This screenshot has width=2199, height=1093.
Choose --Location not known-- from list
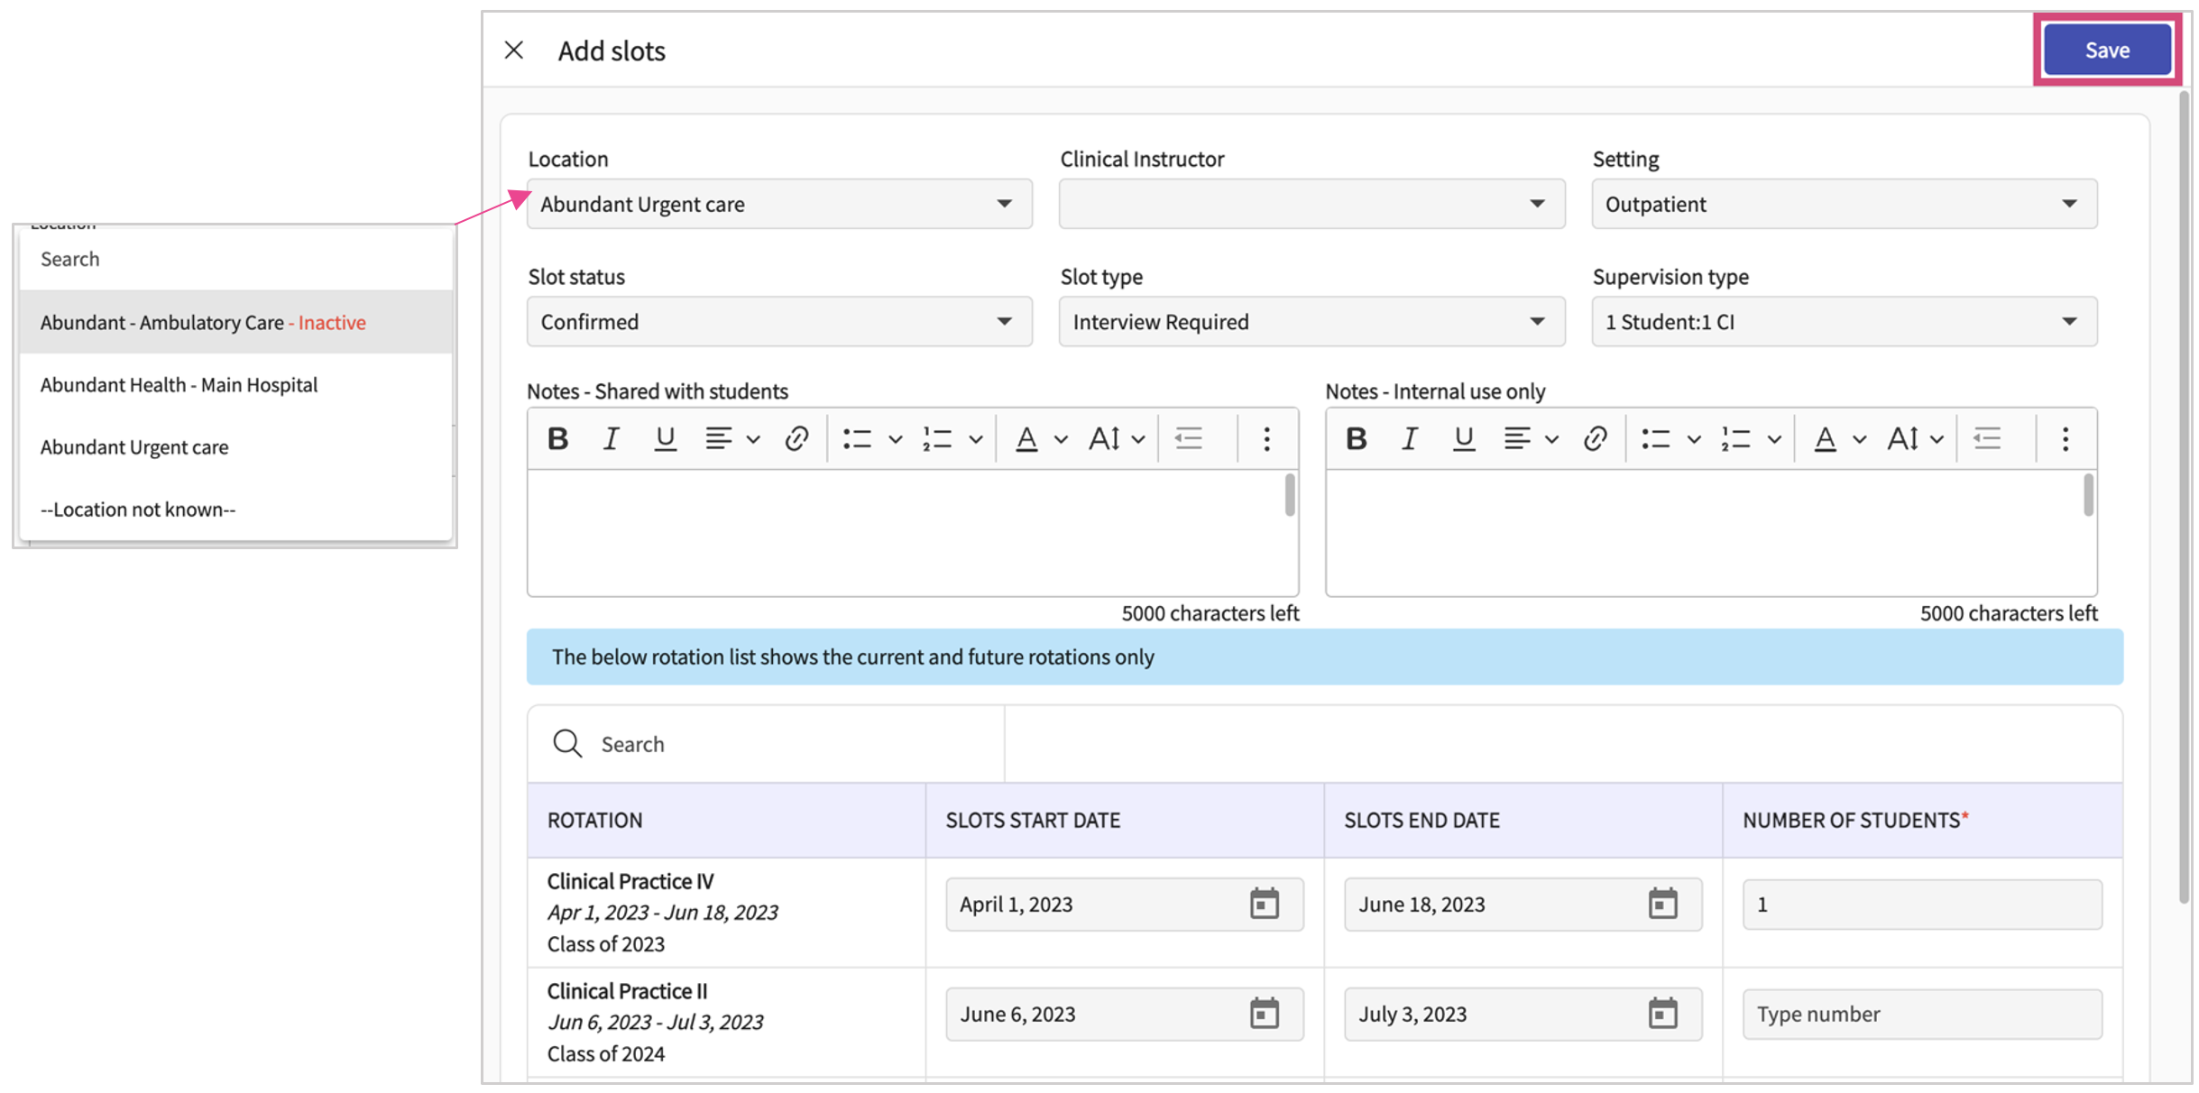(x=138, y=510)
